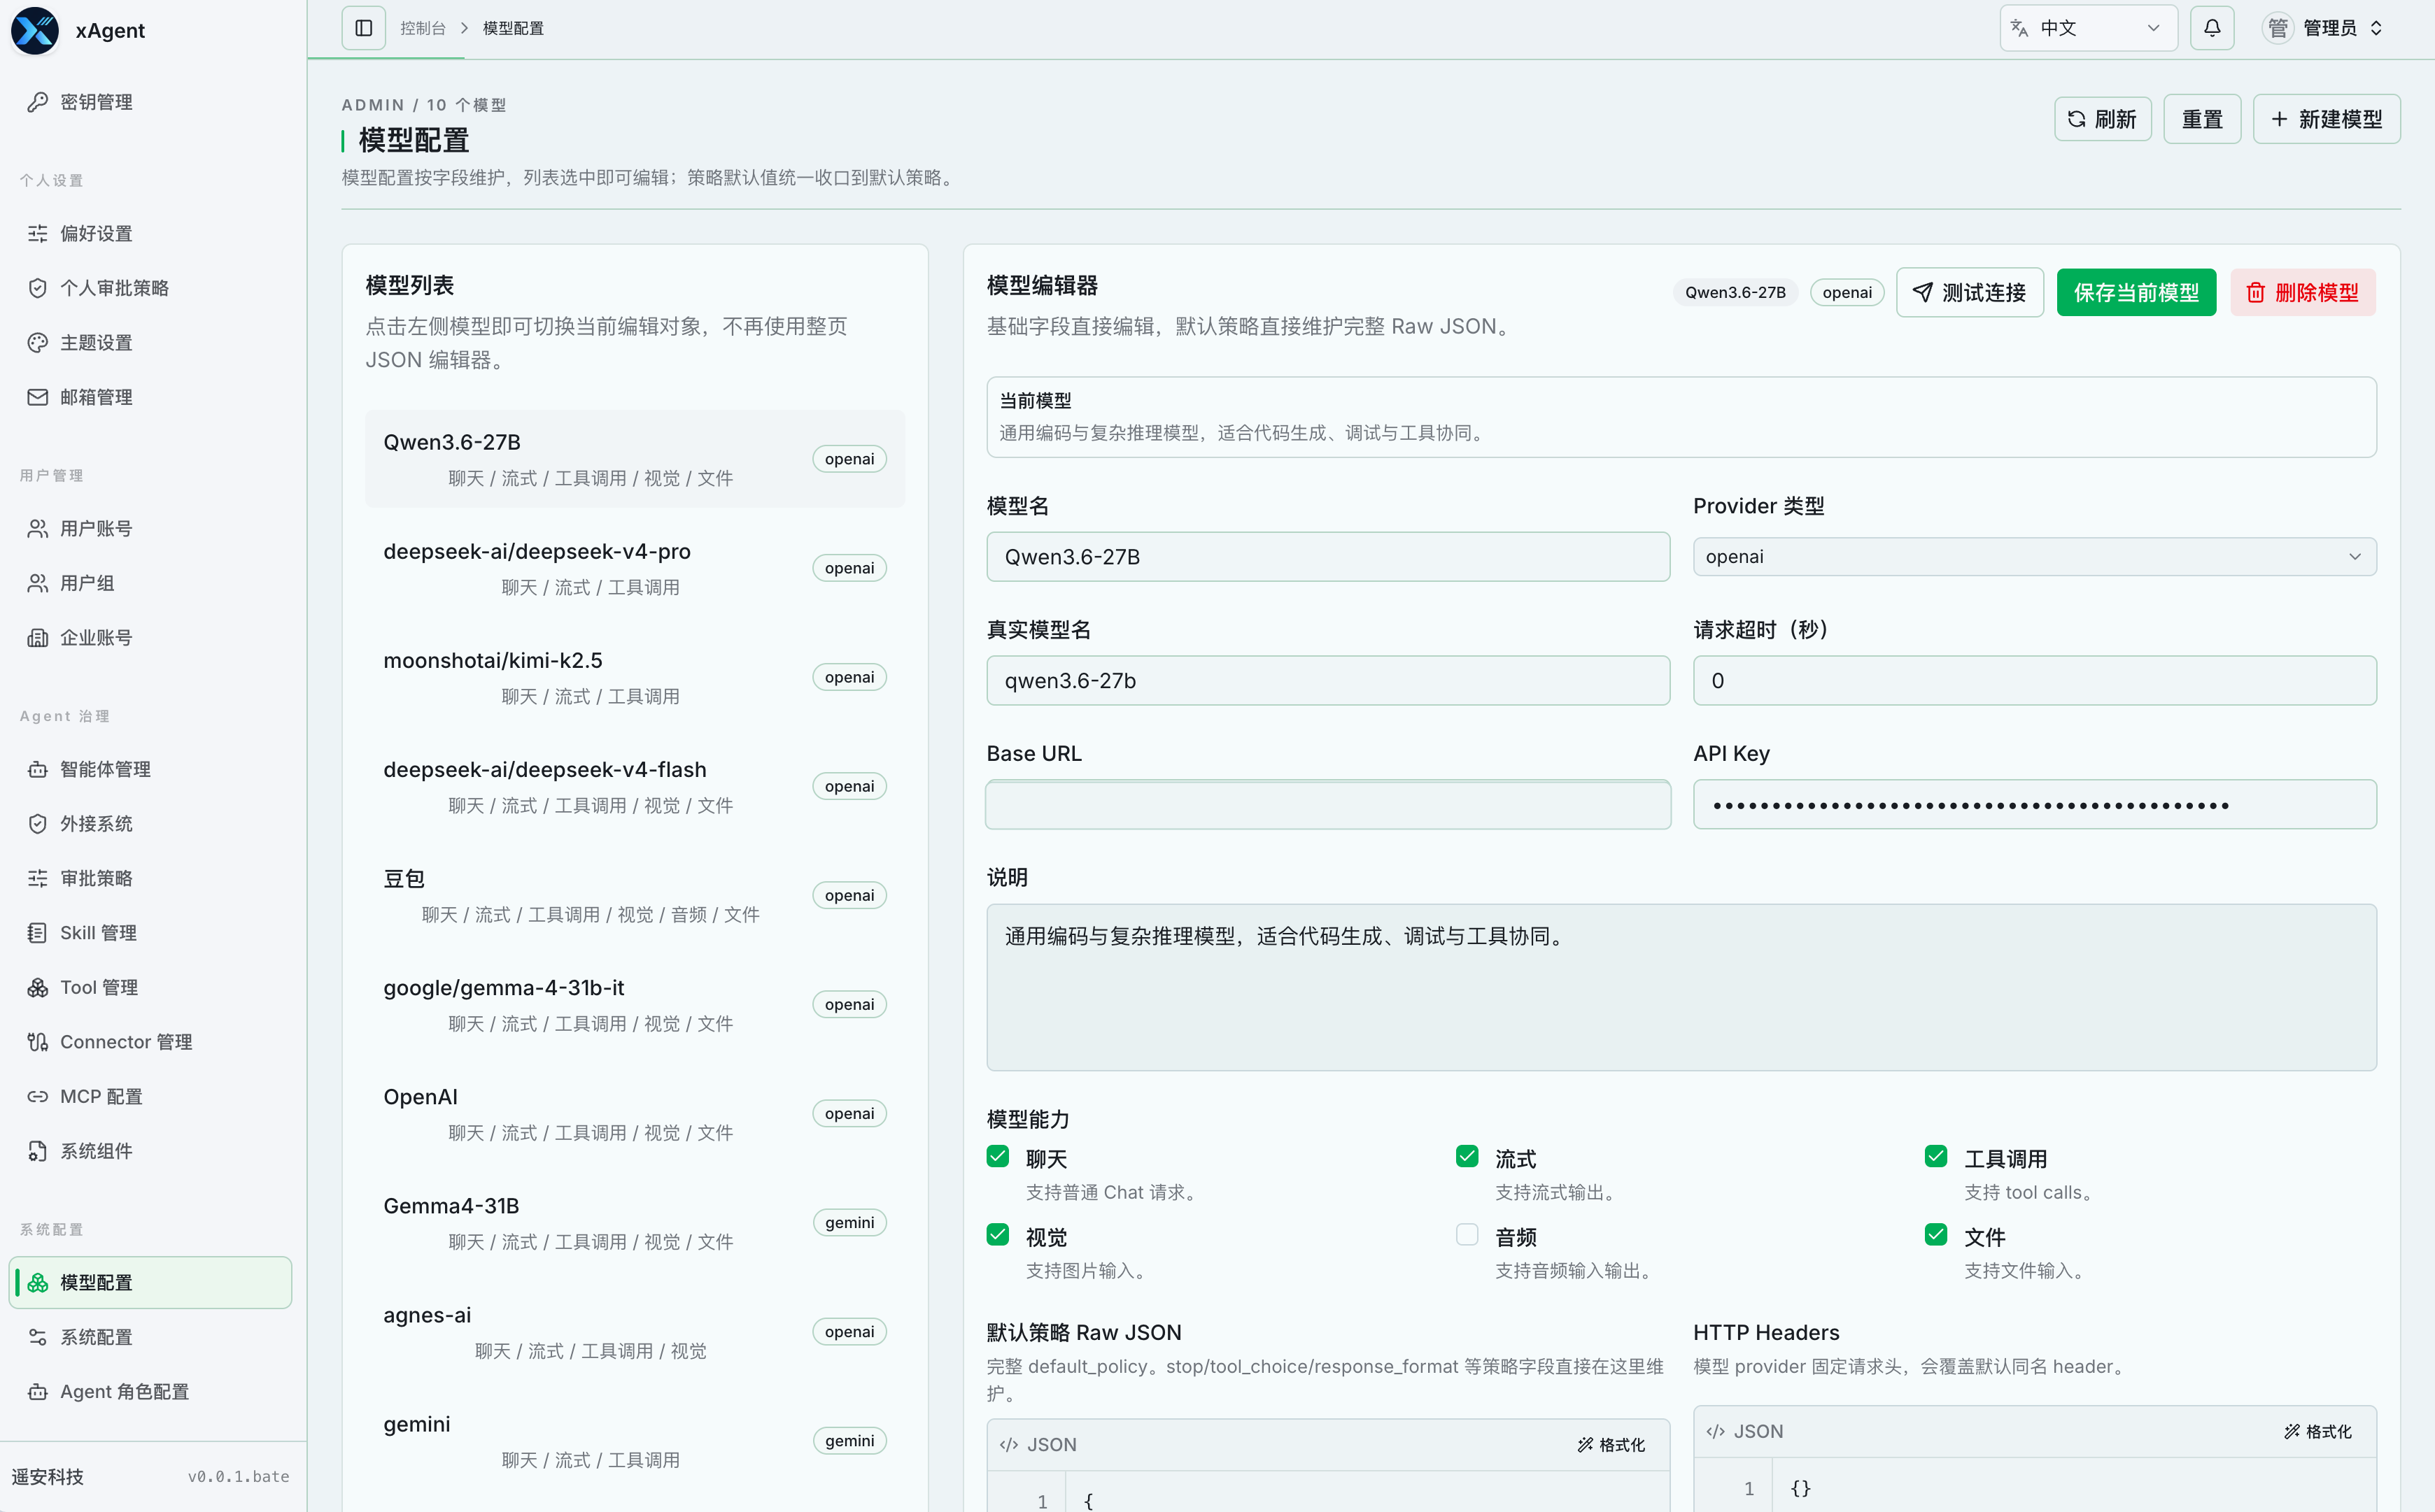The width and height of the screenshot is (2435, 1512).
Task: Click the 格式化 button in HTTP Headers editor
Action: pos(2317,1431)
